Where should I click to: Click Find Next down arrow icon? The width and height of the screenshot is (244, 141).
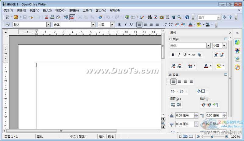pos(224,17)
